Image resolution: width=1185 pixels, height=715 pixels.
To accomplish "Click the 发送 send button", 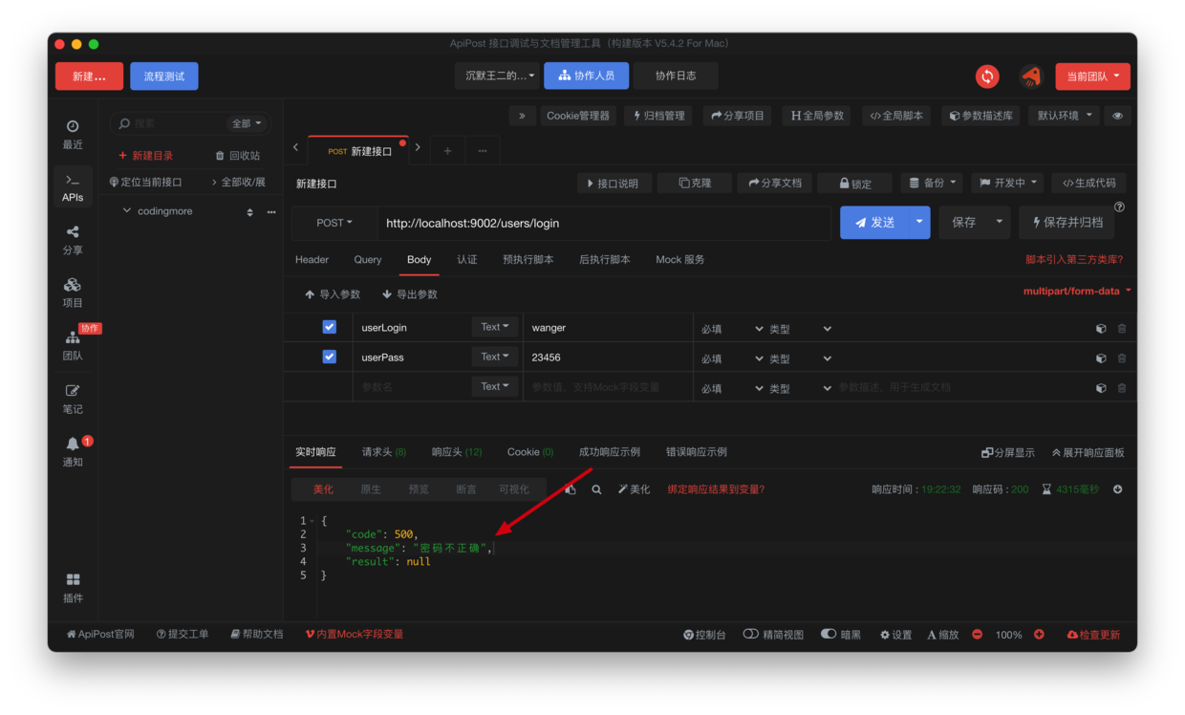I will pos(873,223).
